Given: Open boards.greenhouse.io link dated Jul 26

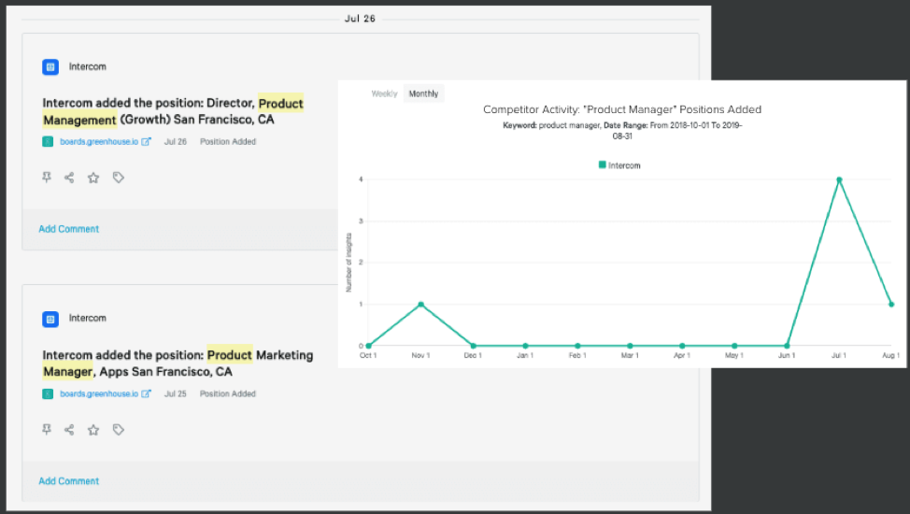Looking at the screenshot, I should (x=98, y=142).
